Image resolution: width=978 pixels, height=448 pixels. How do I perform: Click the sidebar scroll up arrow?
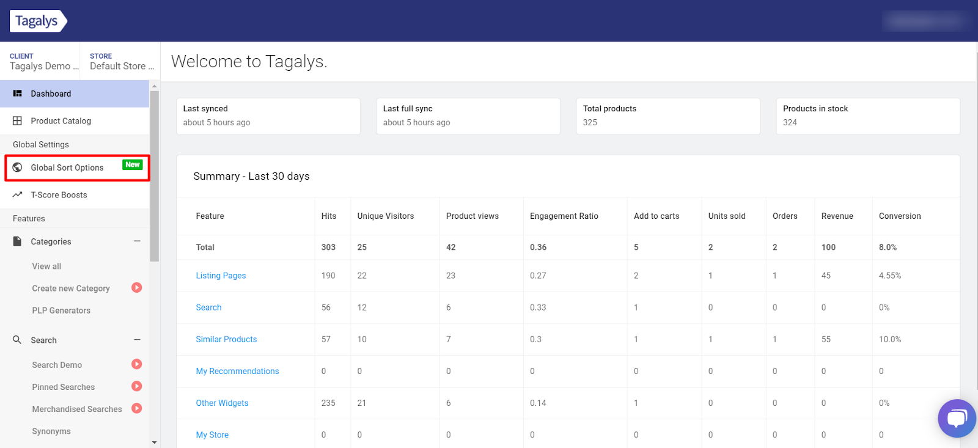tap(154, 86)
